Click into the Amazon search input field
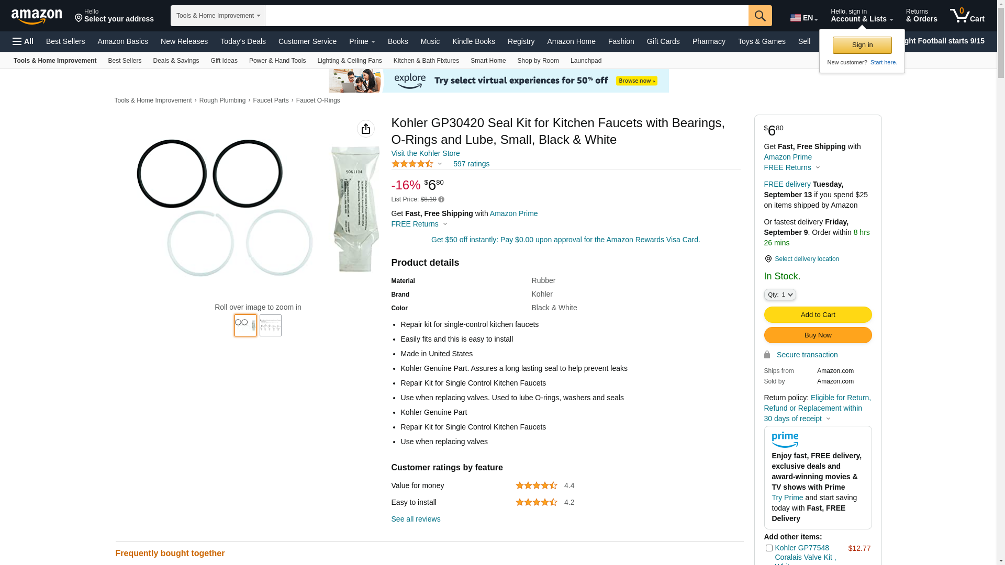 (507, 16)
